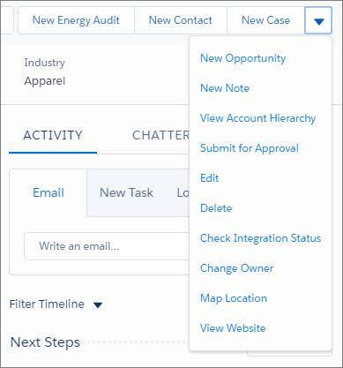Image resolution: width=343 pixels, height=368 pixels.
Task: Click Check Integration Status
Action: 260,238
